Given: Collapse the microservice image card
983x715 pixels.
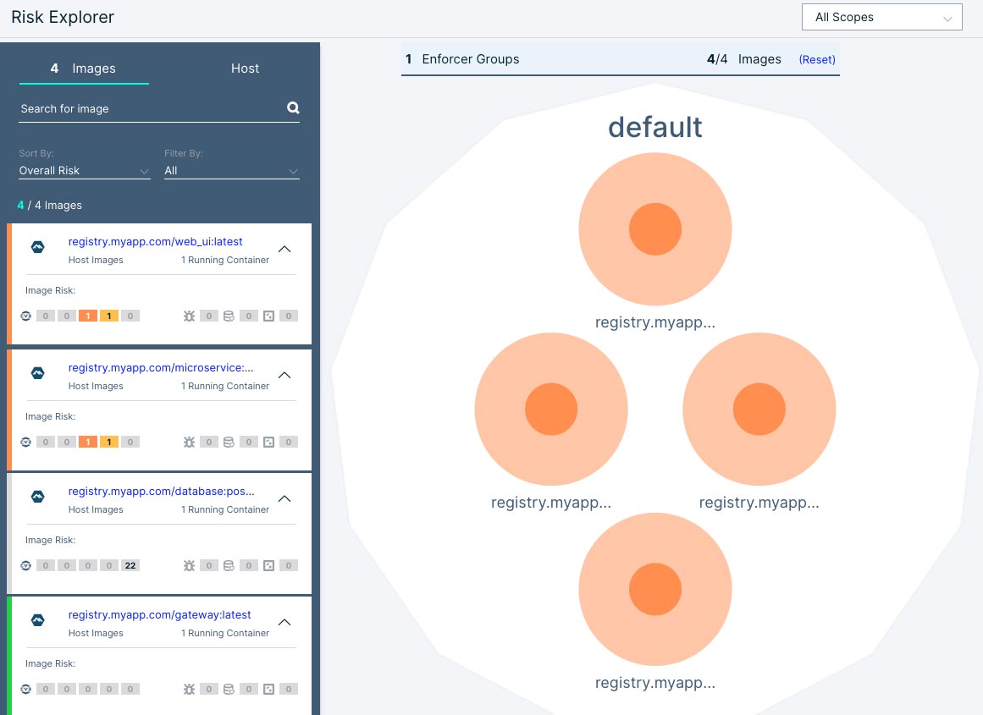Looking at the screenshot, I should coord(284,375).
